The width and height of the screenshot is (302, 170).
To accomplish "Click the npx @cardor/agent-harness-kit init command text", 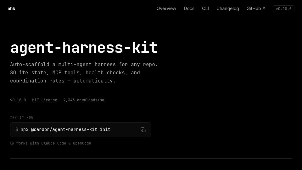I will pyautogui.click(x=65, y=129).
